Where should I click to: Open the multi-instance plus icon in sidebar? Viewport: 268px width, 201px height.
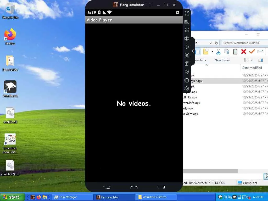[x=187, y=64]
